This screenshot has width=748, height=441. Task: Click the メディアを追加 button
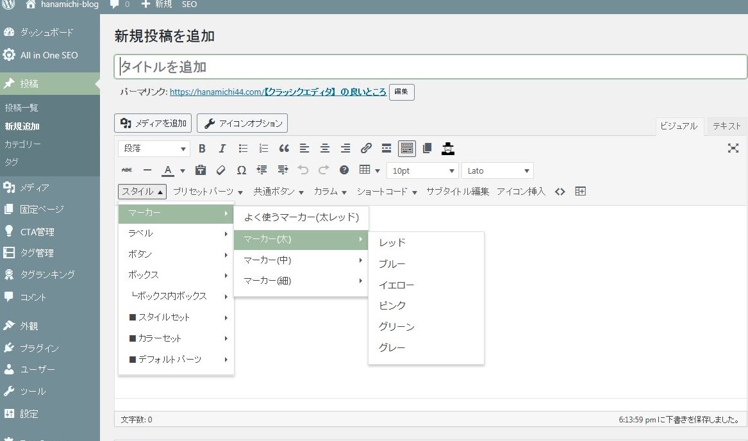(153, 123)
